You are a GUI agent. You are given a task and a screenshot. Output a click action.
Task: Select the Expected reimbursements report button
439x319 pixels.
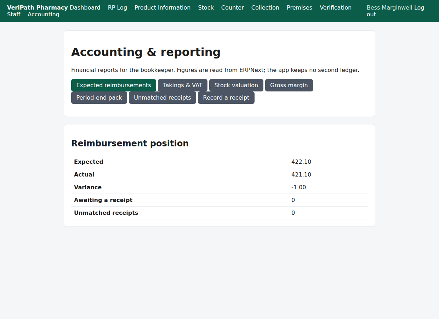(x=114, y=85)
